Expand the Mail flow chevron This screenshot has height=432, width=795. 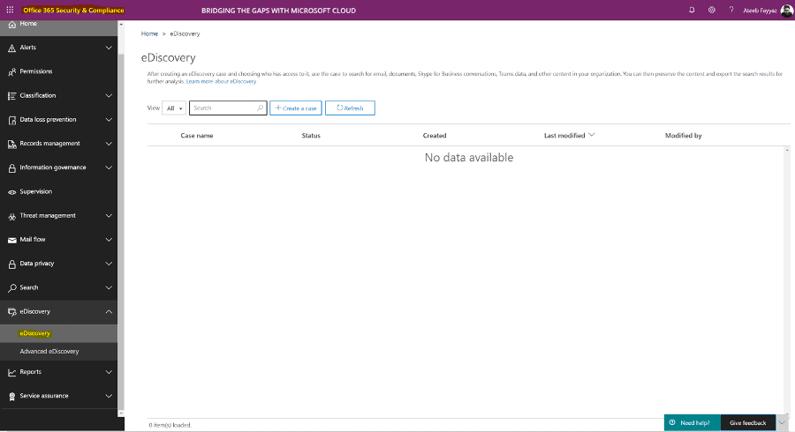109,240
